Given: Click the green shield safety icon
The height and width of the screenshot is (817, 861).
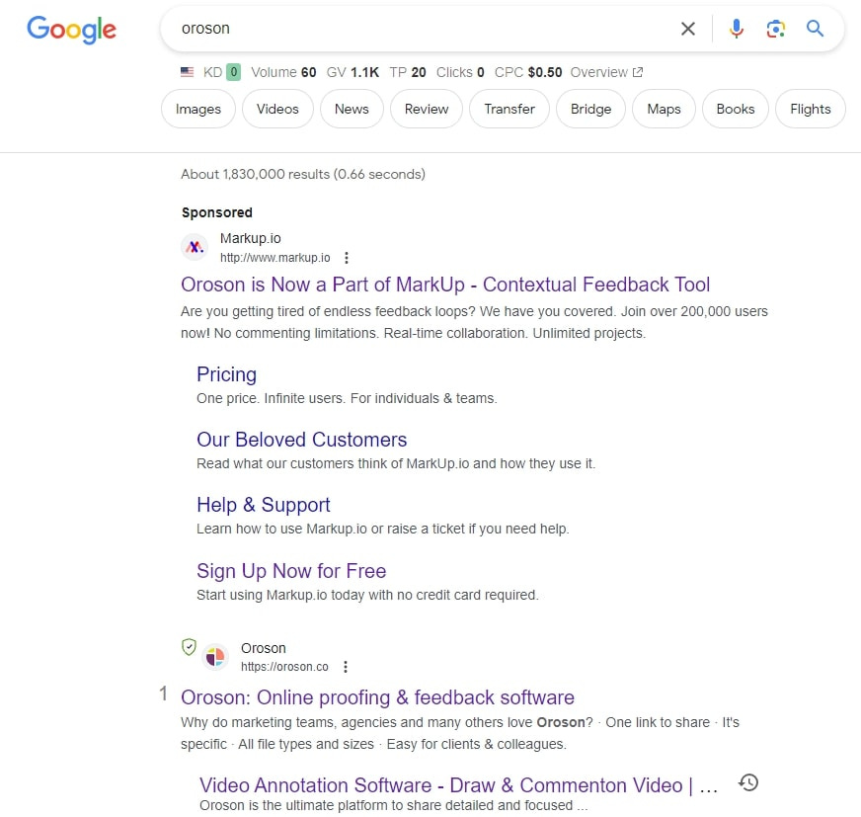Looking at the screenshot, I should coord(189,647).
